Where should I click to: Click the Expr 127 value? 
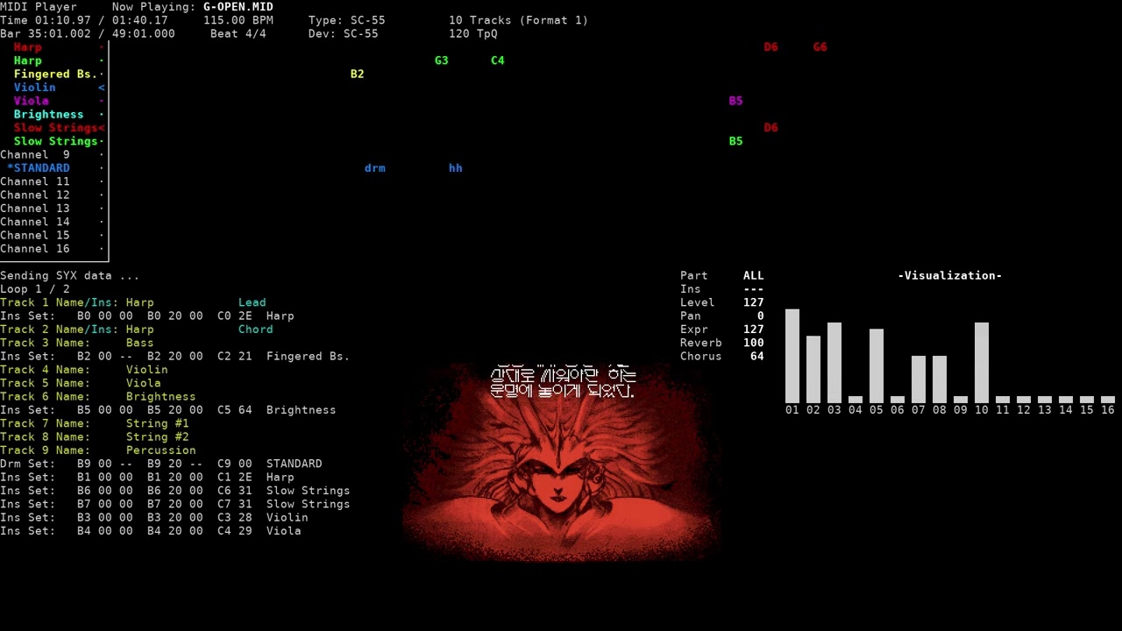(754, 330)
